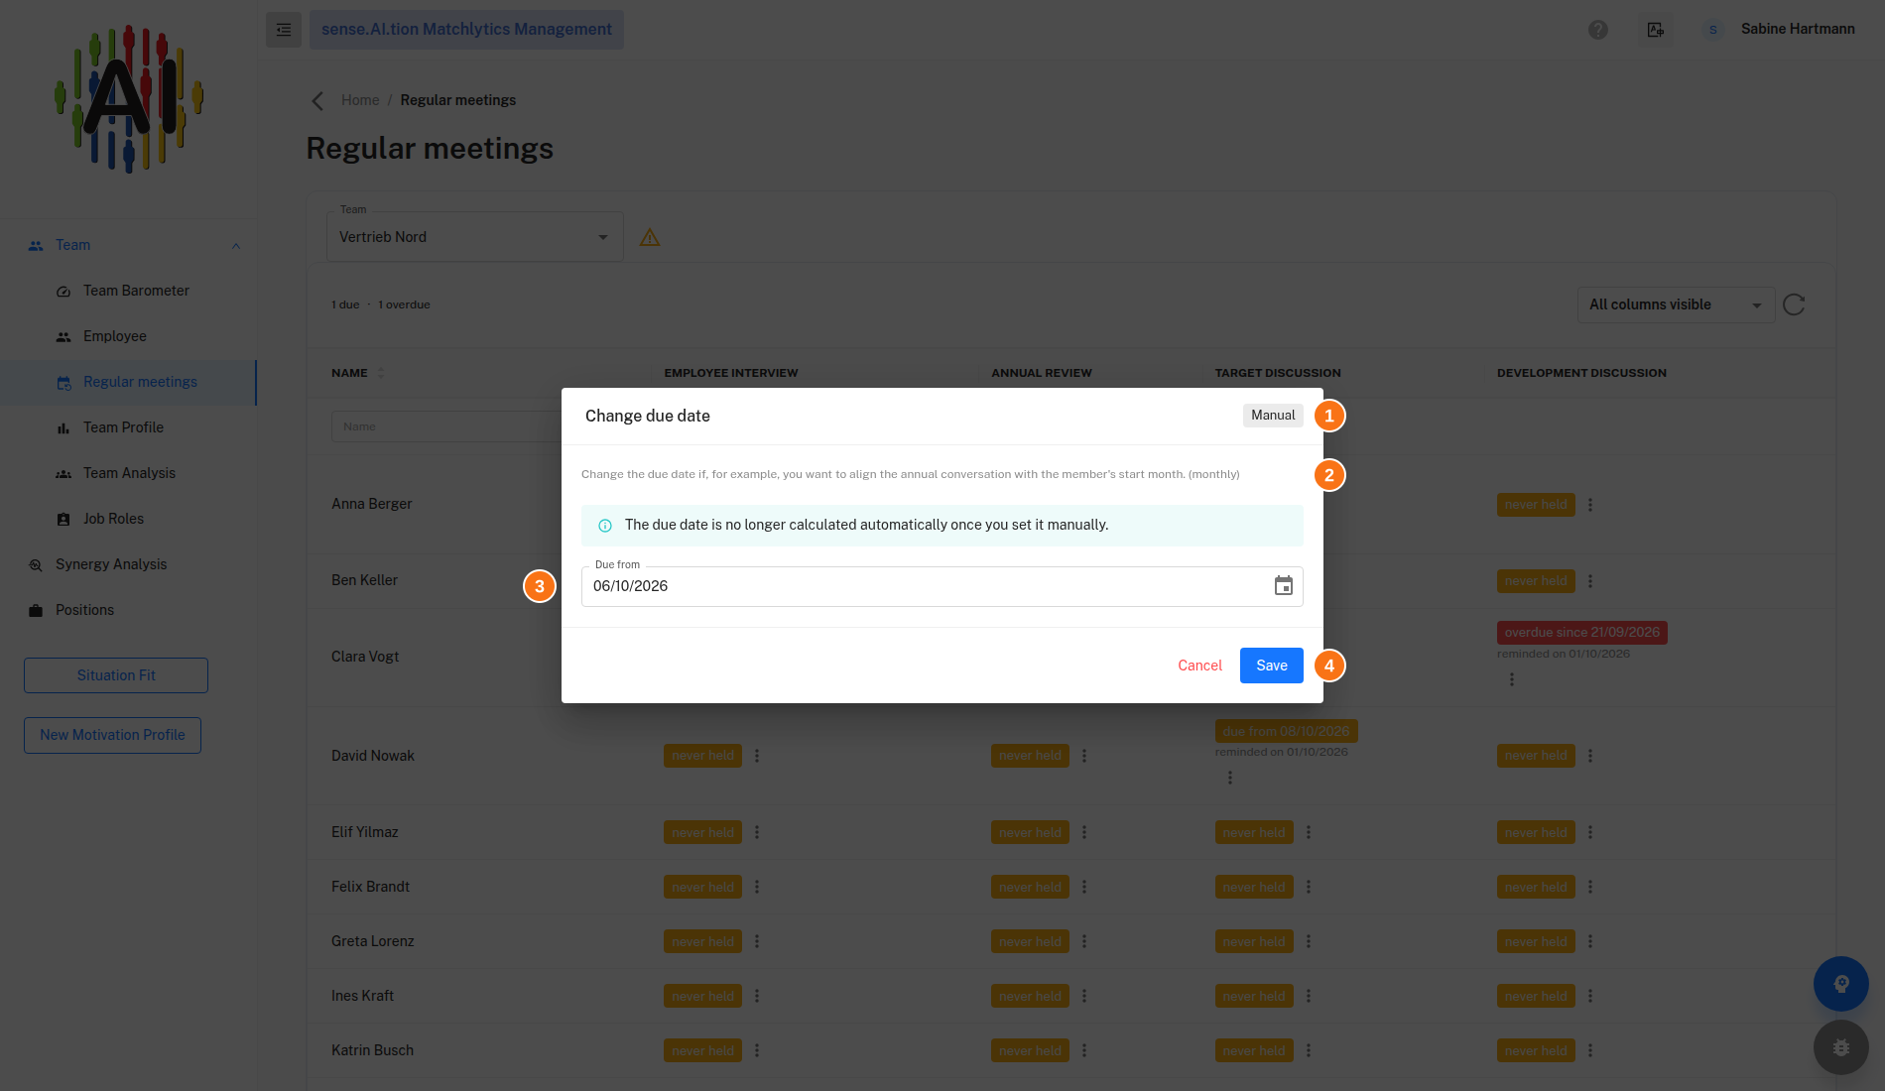Open Synergy Analysis in the sidebar
The height and width of the screenshot is (1091, 1885).
pyautogui.click(x=111, y=564)
